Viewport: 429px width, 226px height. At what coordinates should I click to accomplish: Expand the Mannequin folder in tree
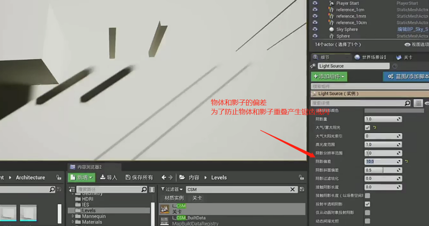[x=73, y=216]
